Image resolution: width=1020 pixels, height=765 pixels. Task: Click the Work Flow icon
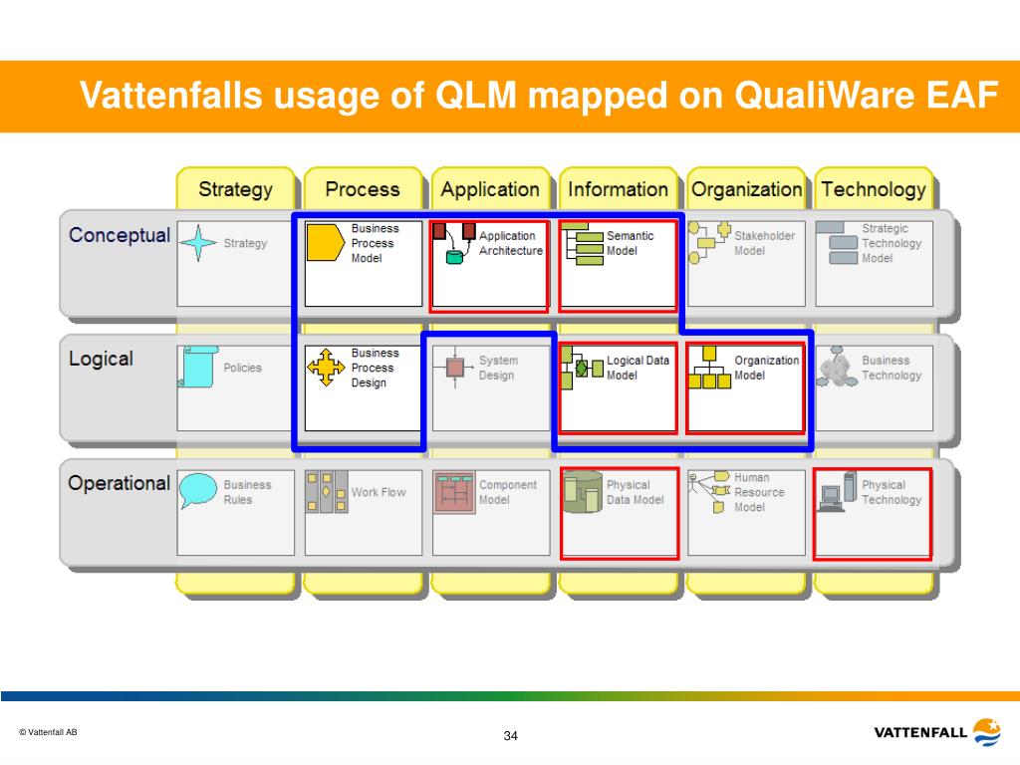pyautogui.click(x=327, y=492)
